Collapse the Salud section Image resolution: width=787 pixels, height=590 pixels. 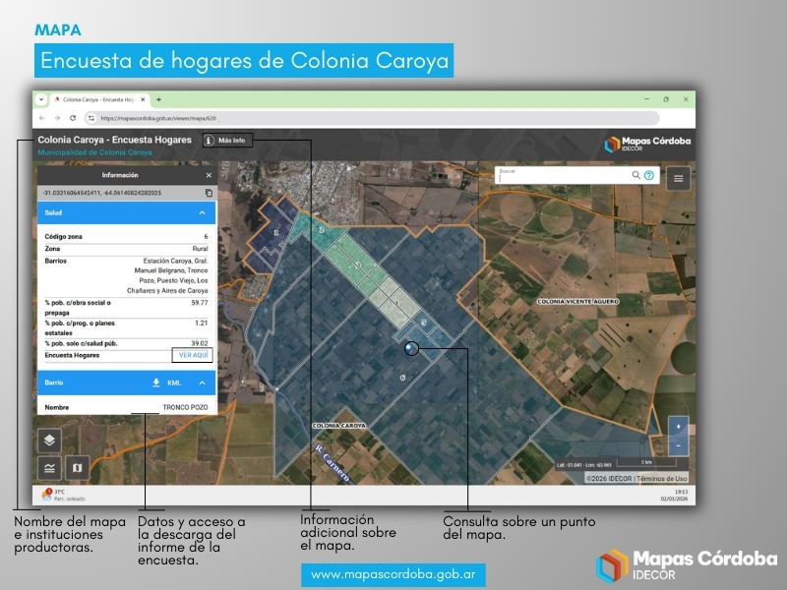pos(202,212)
